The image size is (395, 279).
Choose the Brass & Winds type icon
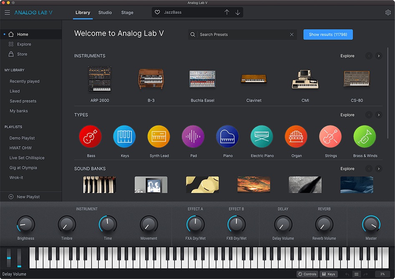click(365, 137)
